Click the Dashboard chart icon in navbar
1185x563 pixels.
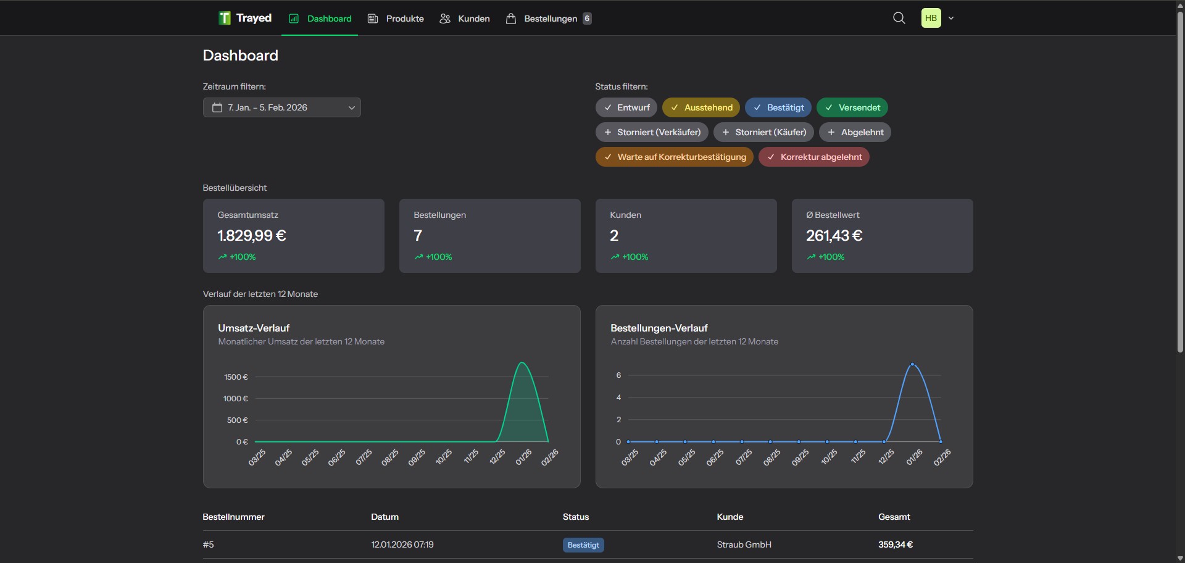click(294, 19)
